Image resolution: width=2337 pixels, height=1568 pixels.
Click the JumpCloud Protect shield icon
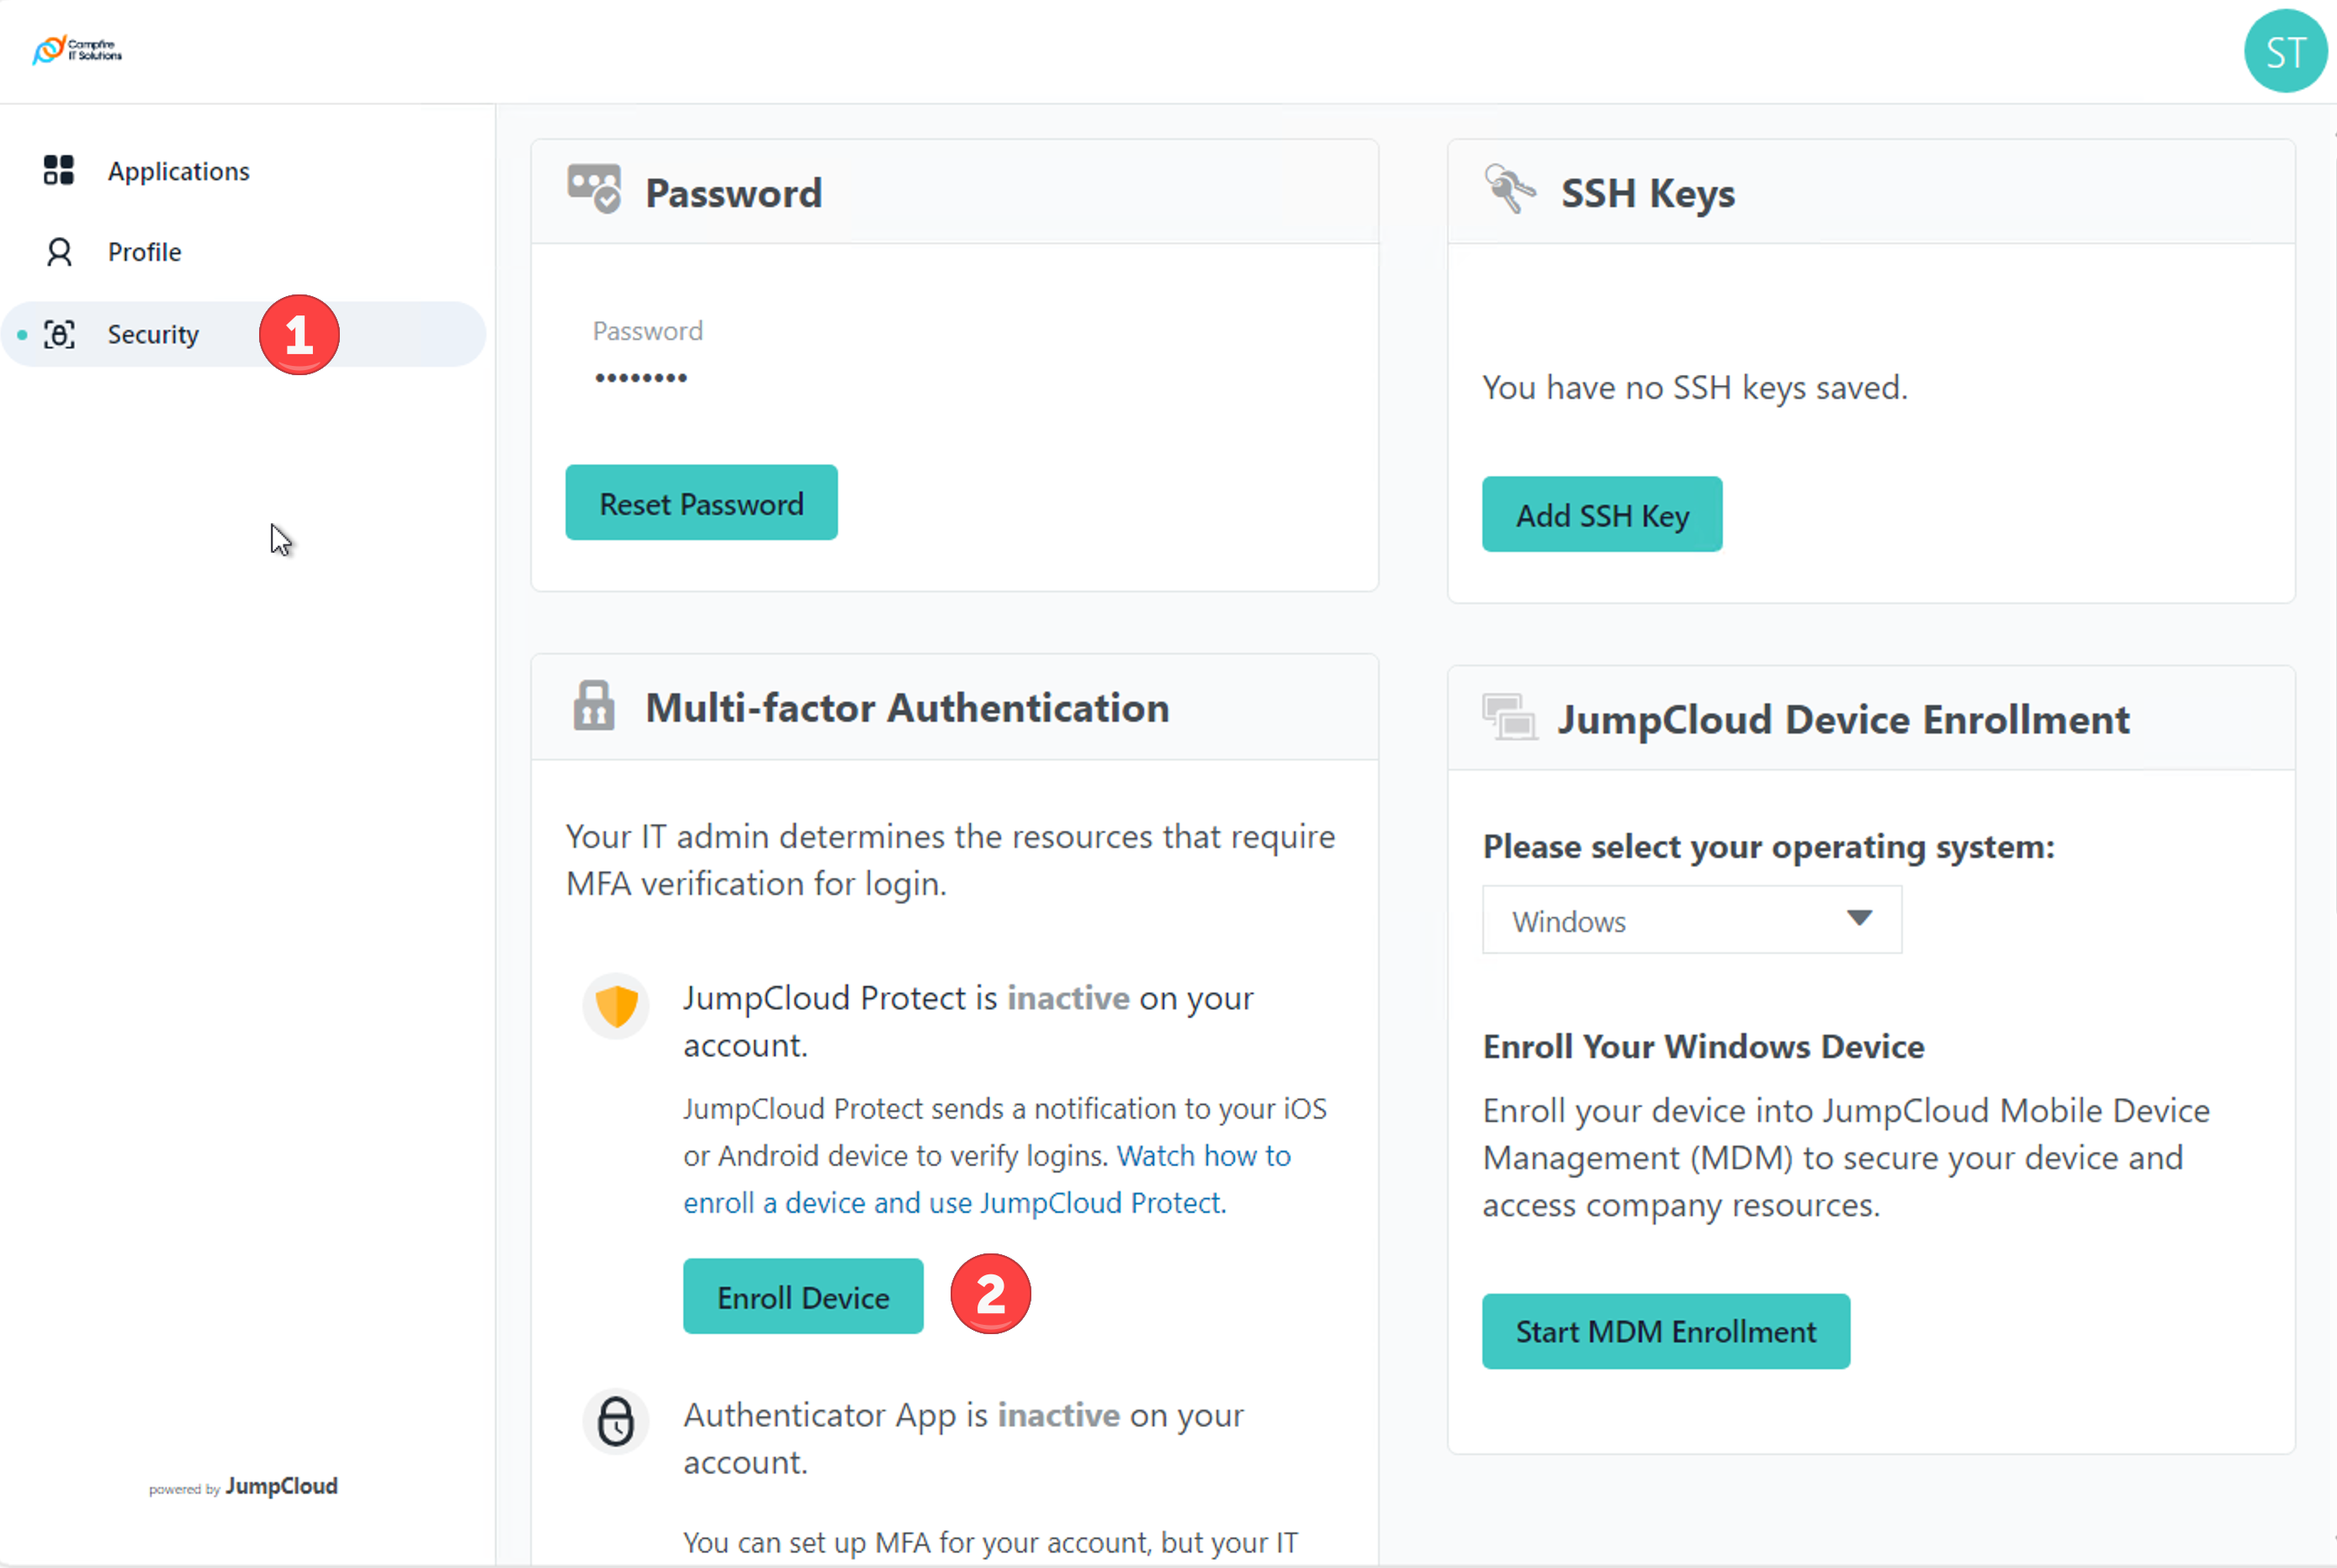pyautogui.click(x=616, y=1005)
